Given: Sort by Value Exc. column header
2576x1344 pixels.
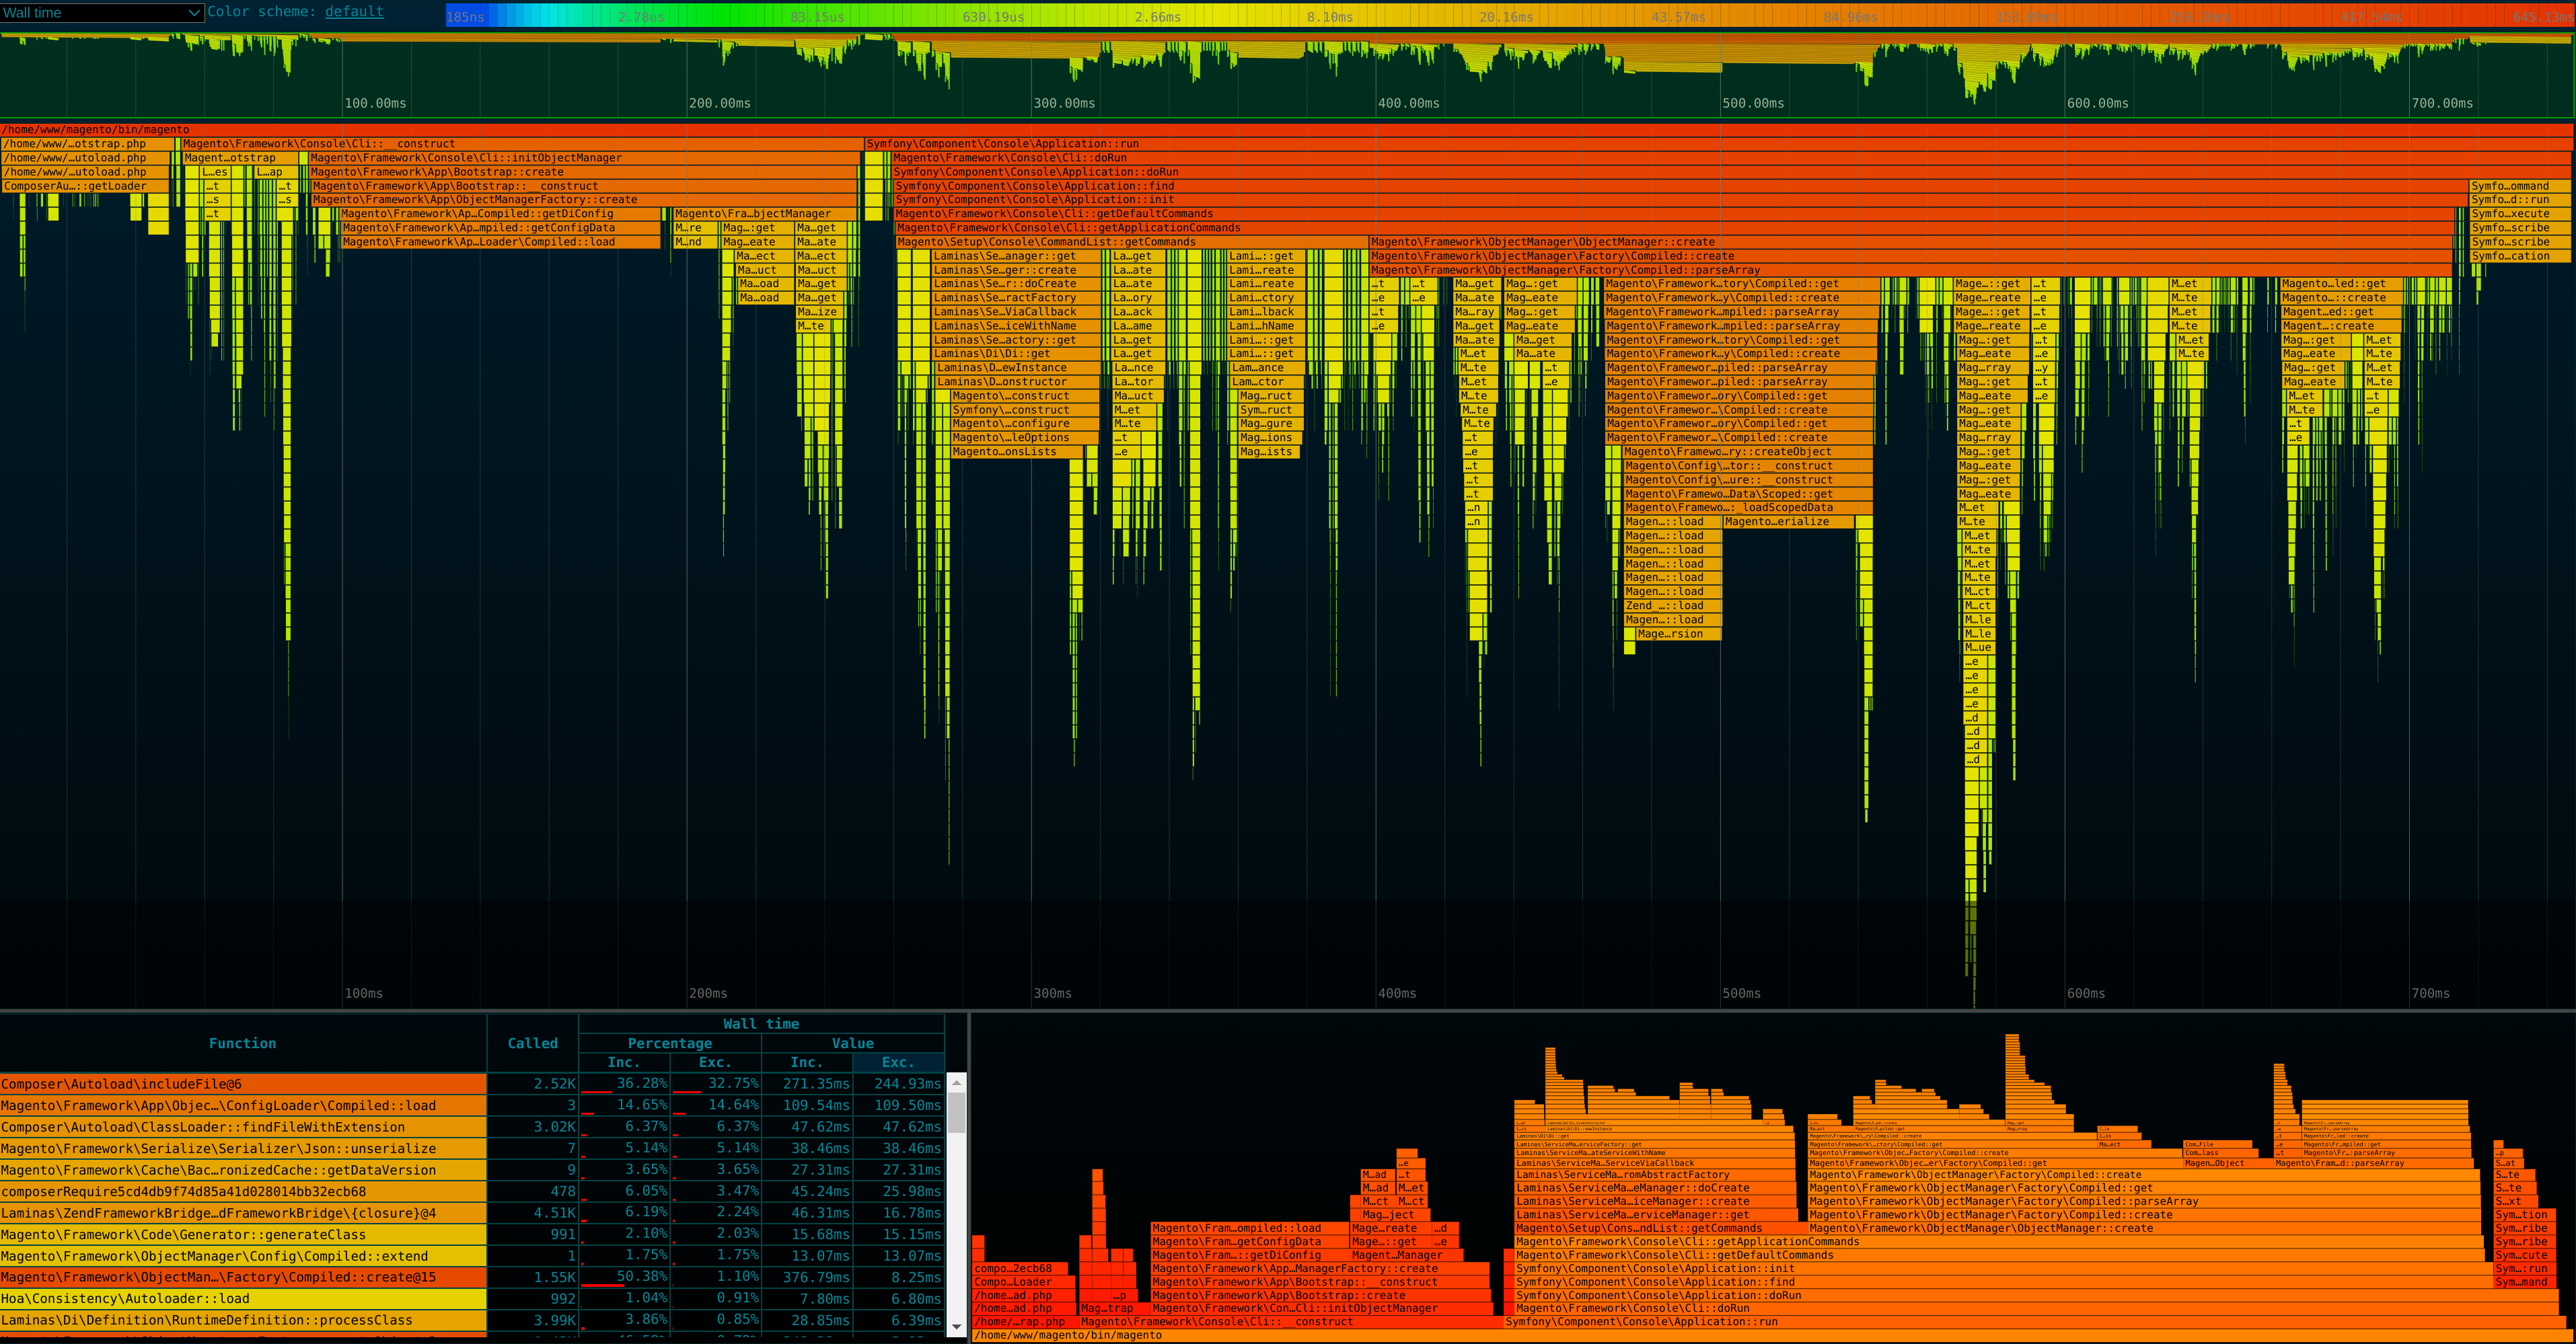Looking at the screenshot, I should 897,1062.
